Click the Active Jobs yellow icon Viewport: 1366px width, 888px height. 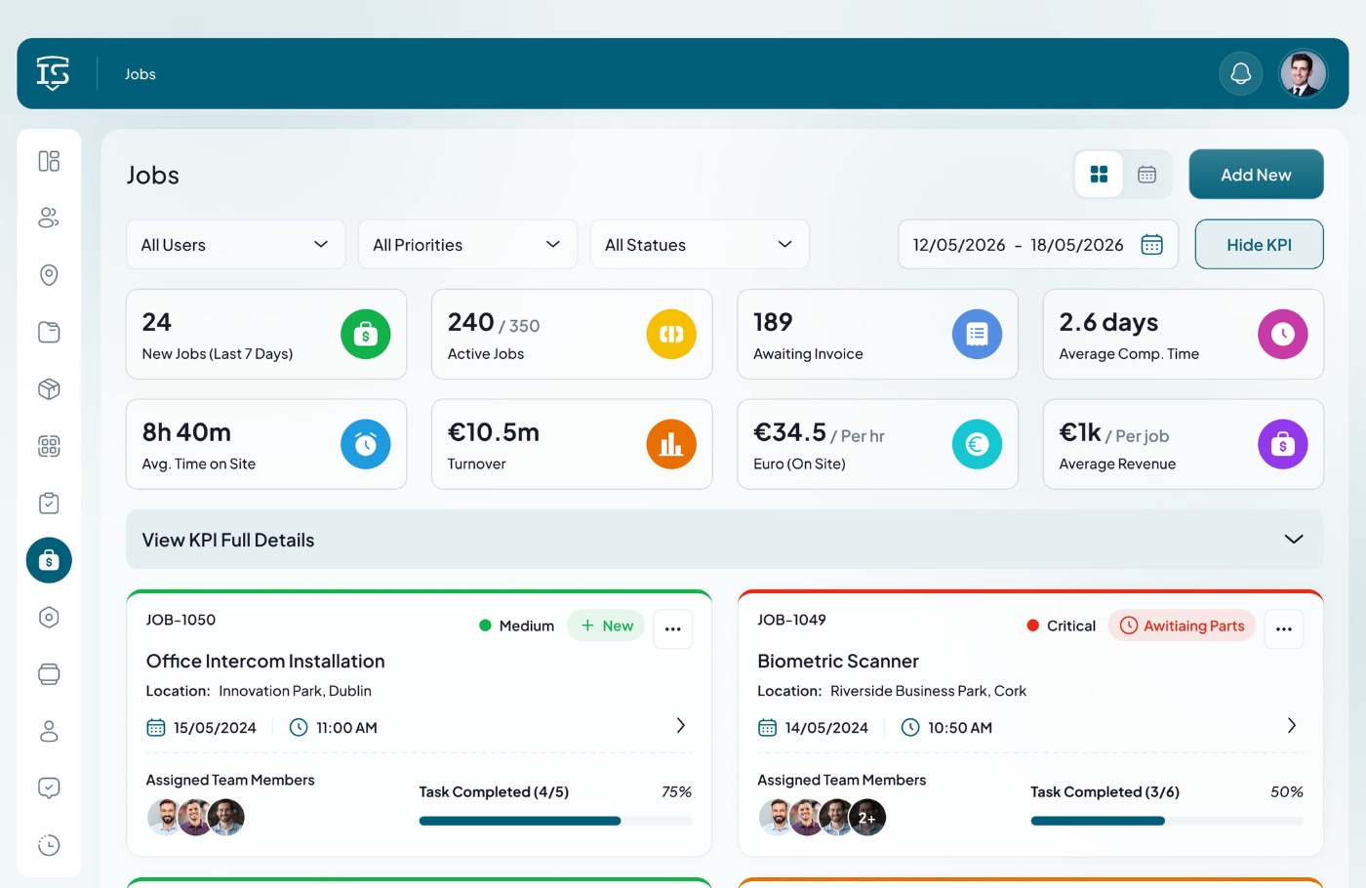[671, 334]
